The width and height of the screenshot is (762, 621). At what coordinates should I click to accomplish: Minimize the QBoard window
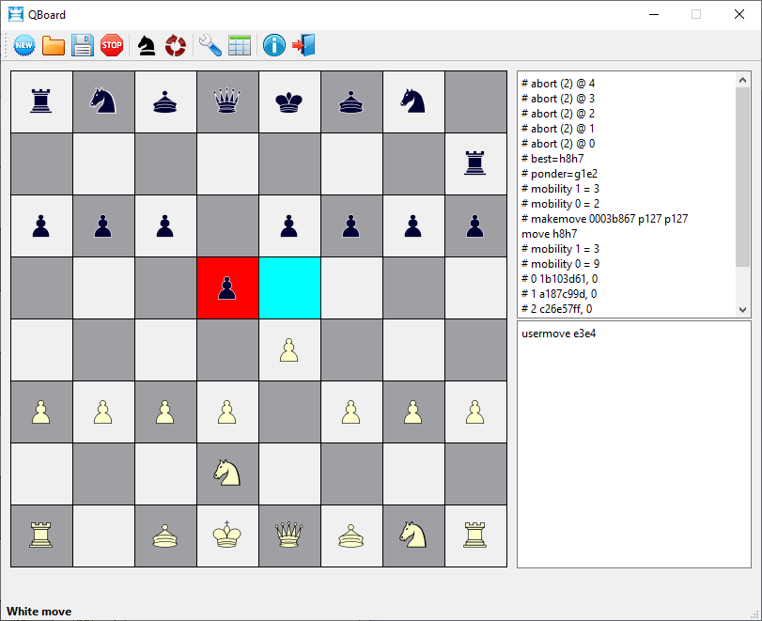(654, 15)
